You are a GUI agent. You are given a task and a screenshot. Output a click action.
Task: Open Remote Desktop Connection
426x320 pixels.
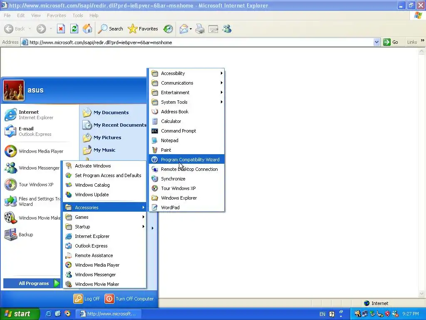[x=187, y=169]
